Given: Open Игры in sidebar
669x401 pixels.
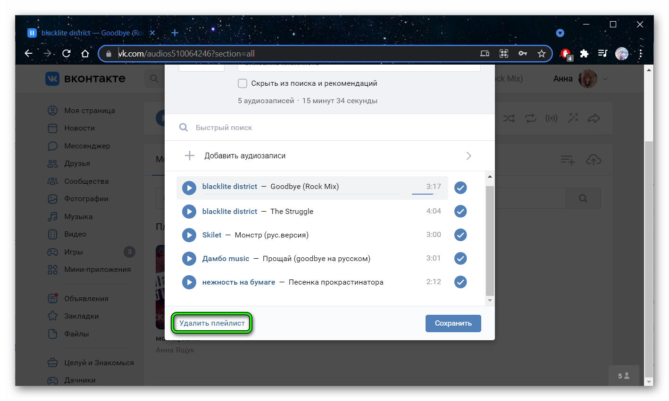Looking at the screenshot, I should tap(66, 252).
